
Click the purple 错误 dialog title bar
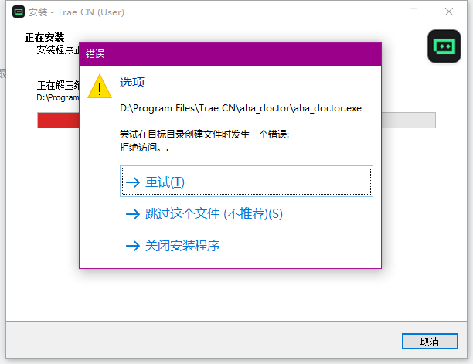click(x=230, y=54)
